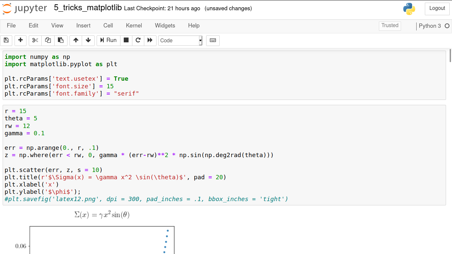The image size is (452, 254).
Task: Move selected cell up with arrow icon
Action: (75, 40)
